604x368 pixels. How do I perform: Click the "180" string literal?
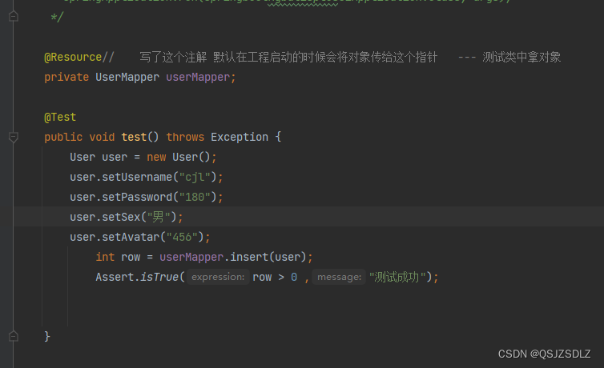click(195, 197)
